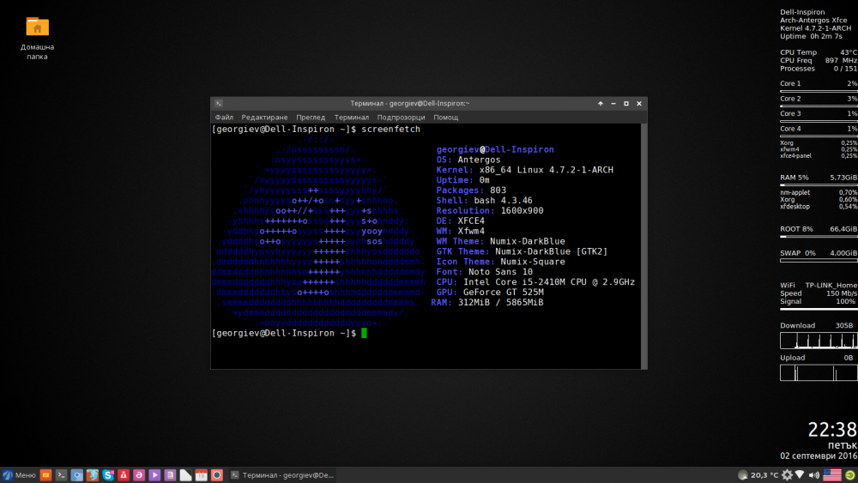Launch the terminal emulator panel launcher
Viewport: 858px width, 483px height.
61,474
